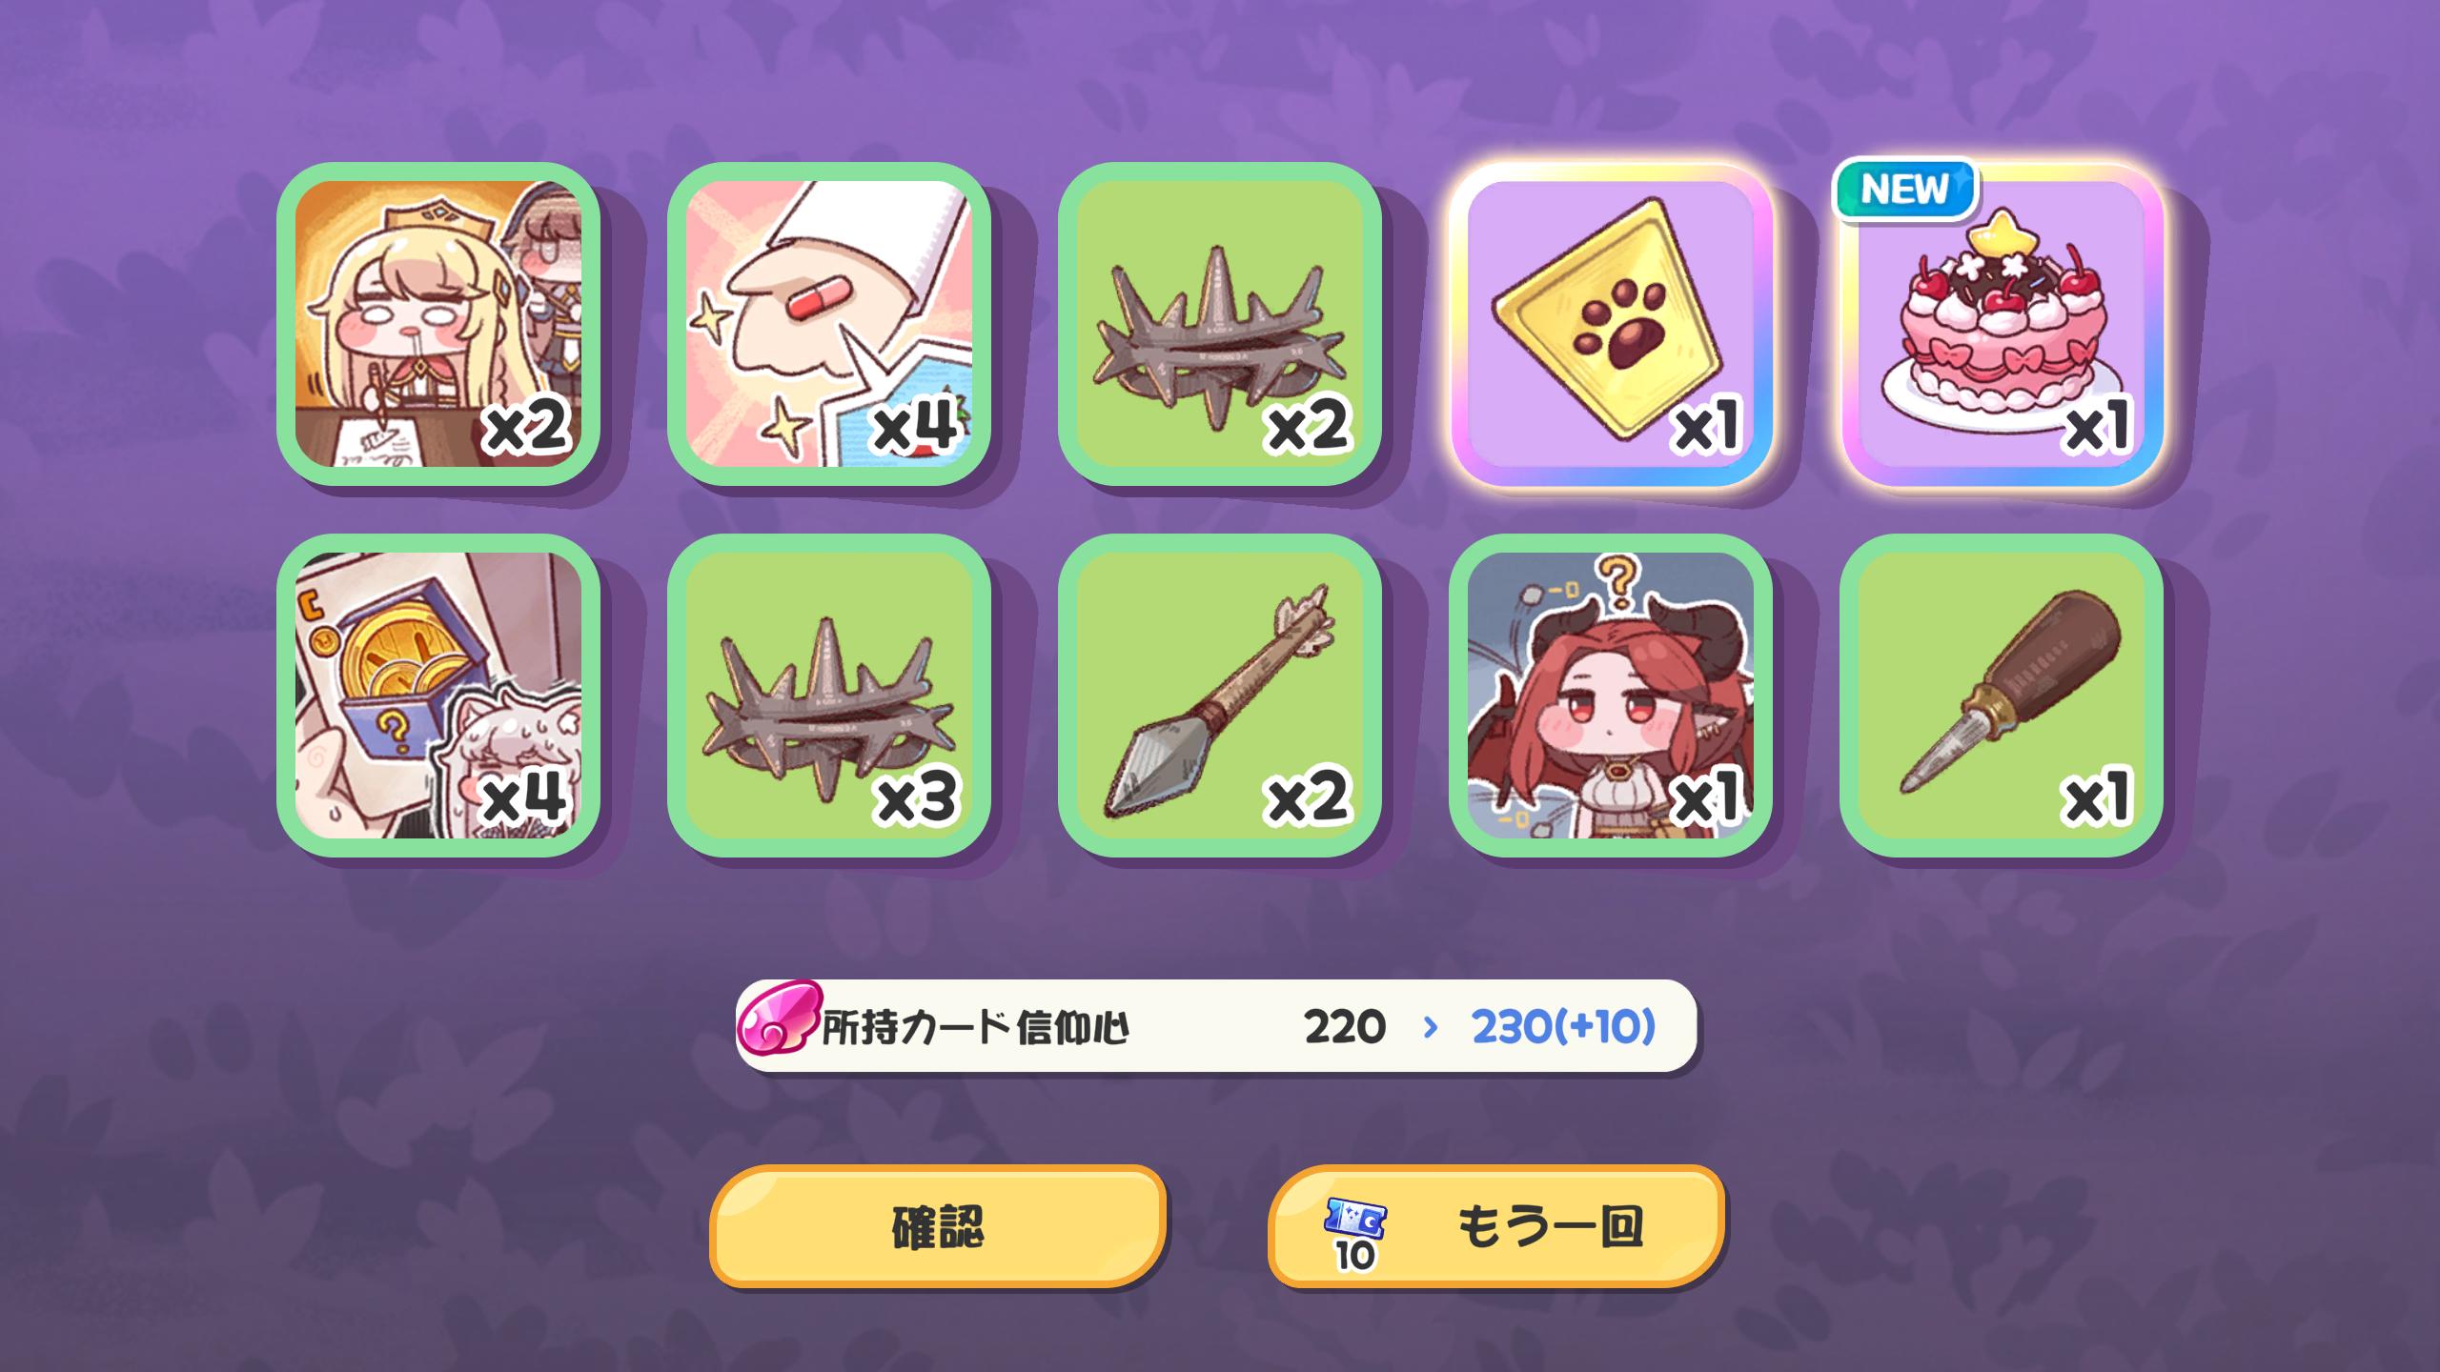
Task: Select the new pink cherry cake item
Action: [x=2002, y=324]
